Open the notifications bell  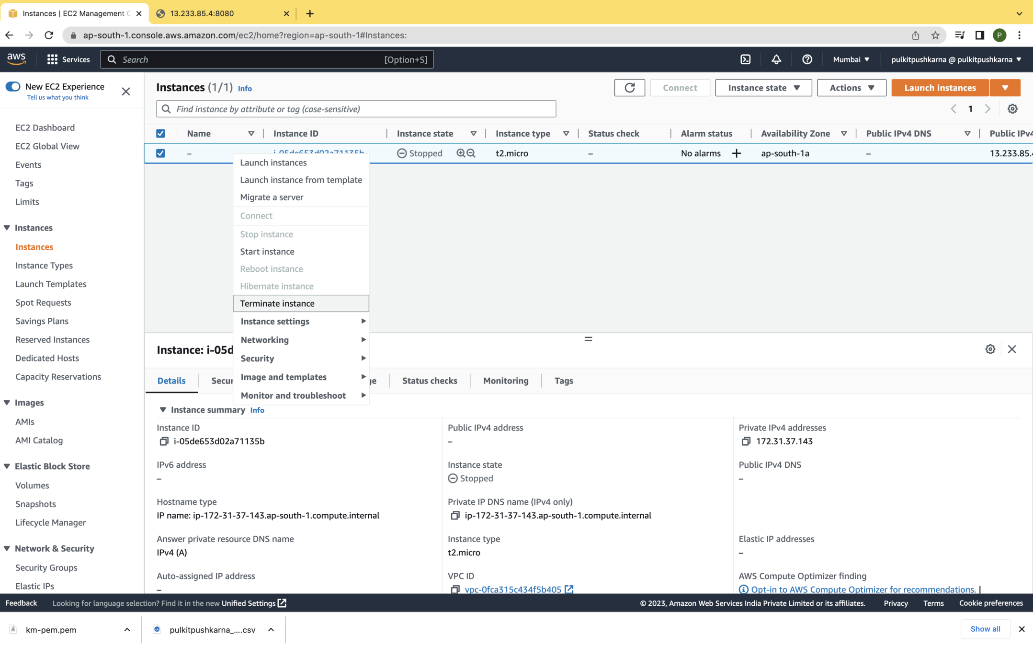click(x=776, y=59)
